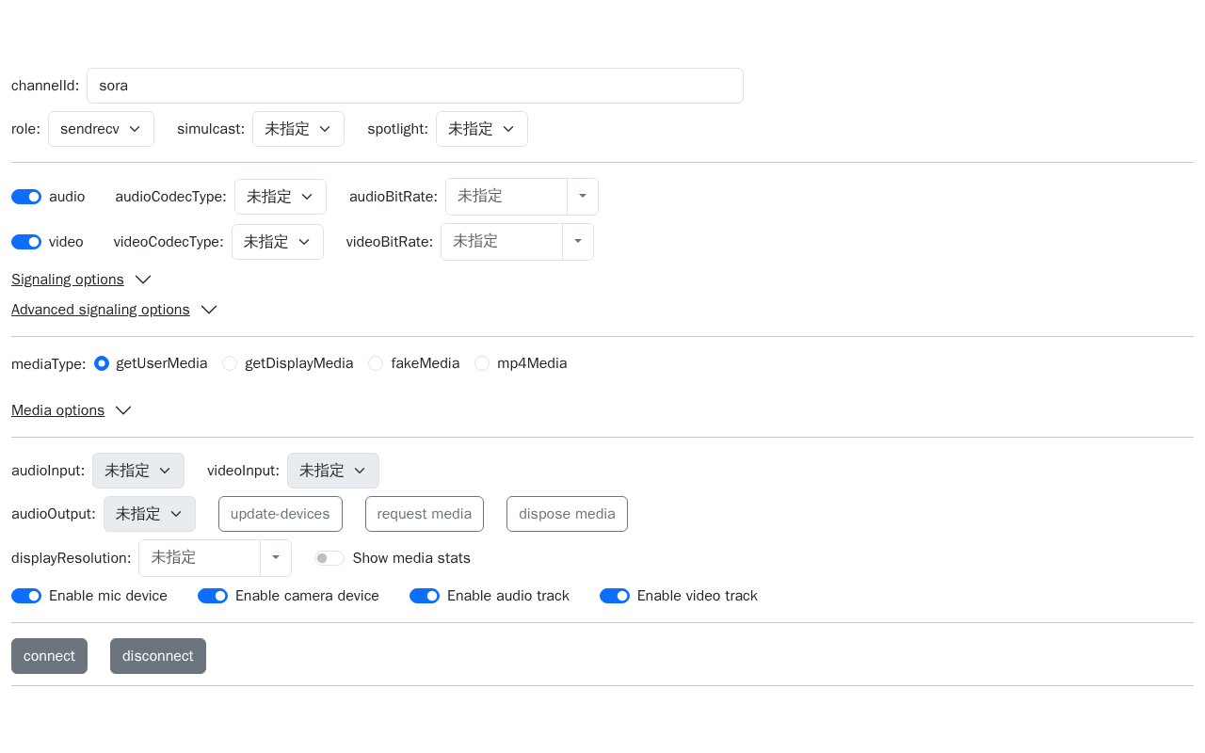Focus the channelId input field
The width and height of the screenshot is (1205, 753).
pyautogui.click(x=415, y=86)
